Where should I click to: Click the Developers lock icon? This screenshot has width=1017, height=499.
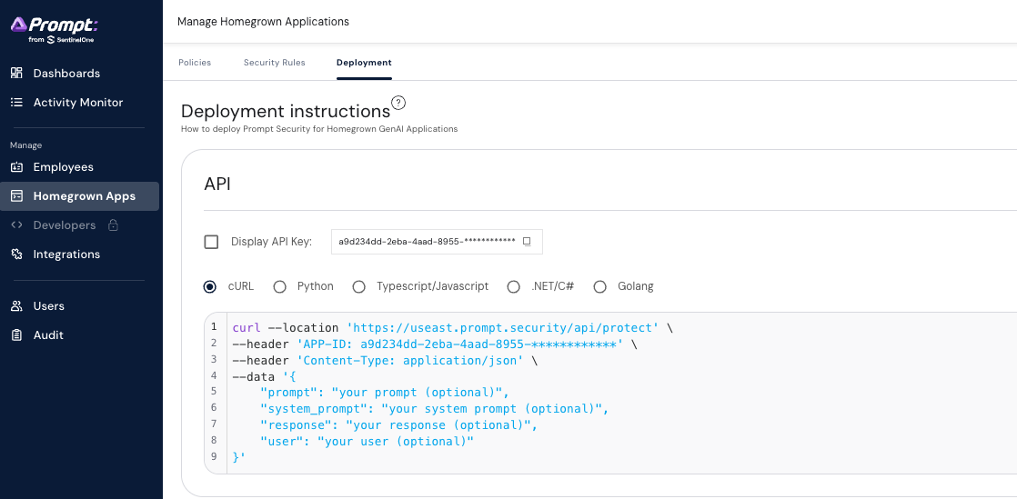click(x=114, y=225)
